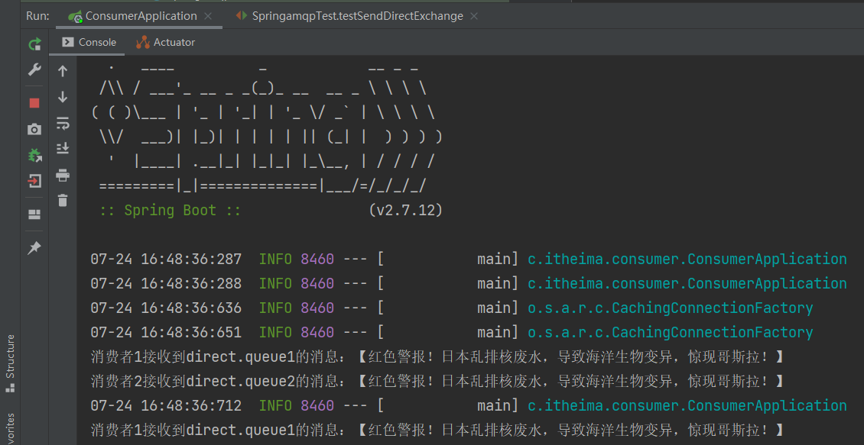Click the 消费者2接收到direct.queue2 message line
Viewport: 864px width, 445px height.
437,381
